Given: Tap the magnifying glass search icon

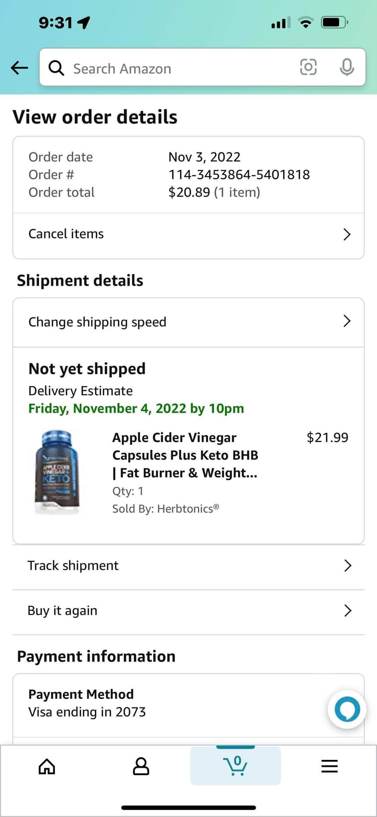Looking at the screenshot, I should coord(56,68).
